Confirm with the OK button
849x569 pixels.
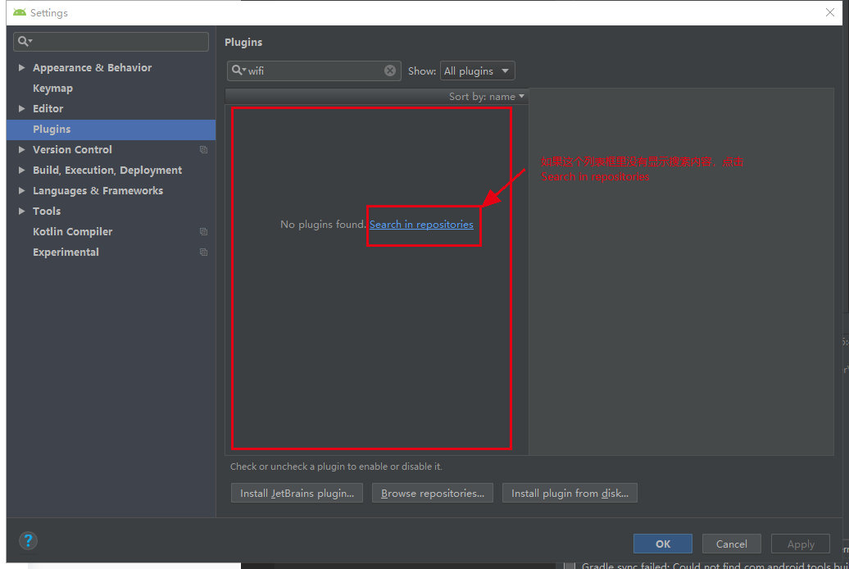click(663, 544)
